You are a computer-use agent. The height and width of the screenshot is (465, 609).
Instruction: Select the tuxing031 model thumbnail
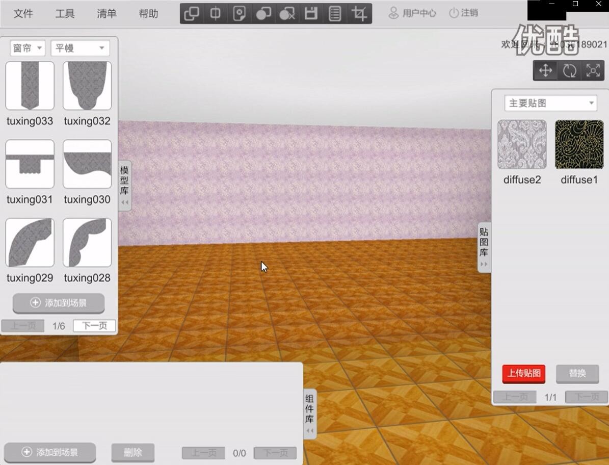click(x=30, y=164)
